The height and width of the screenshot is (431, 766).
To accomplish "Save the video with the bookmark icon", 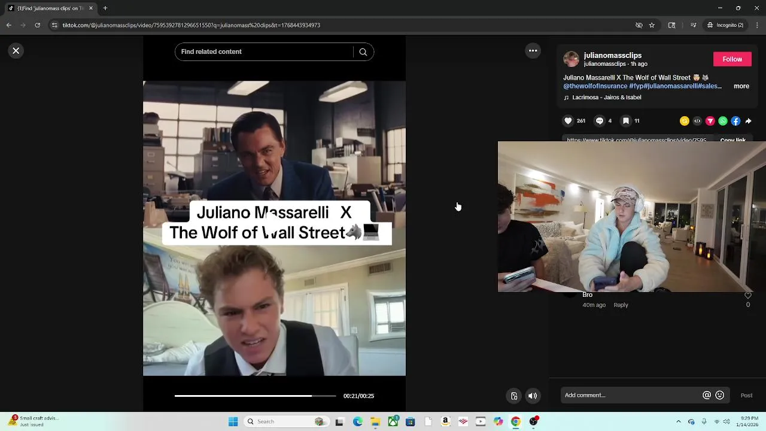I will pyautogui.click(x=625, y=121).
